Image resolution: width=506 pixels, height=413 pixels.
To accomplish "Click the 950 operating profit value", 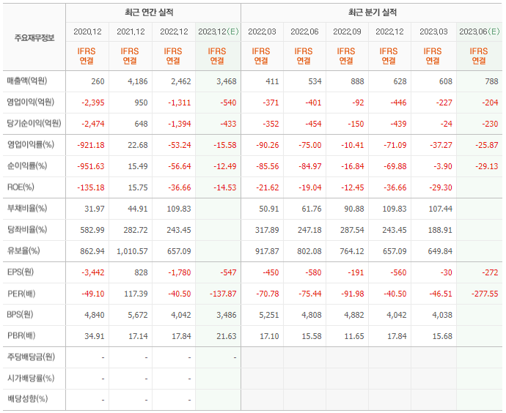I will pos(141,103).
